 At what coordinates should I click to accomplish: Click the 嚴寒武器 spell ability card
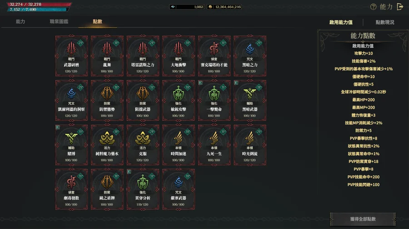click(179, 189)
